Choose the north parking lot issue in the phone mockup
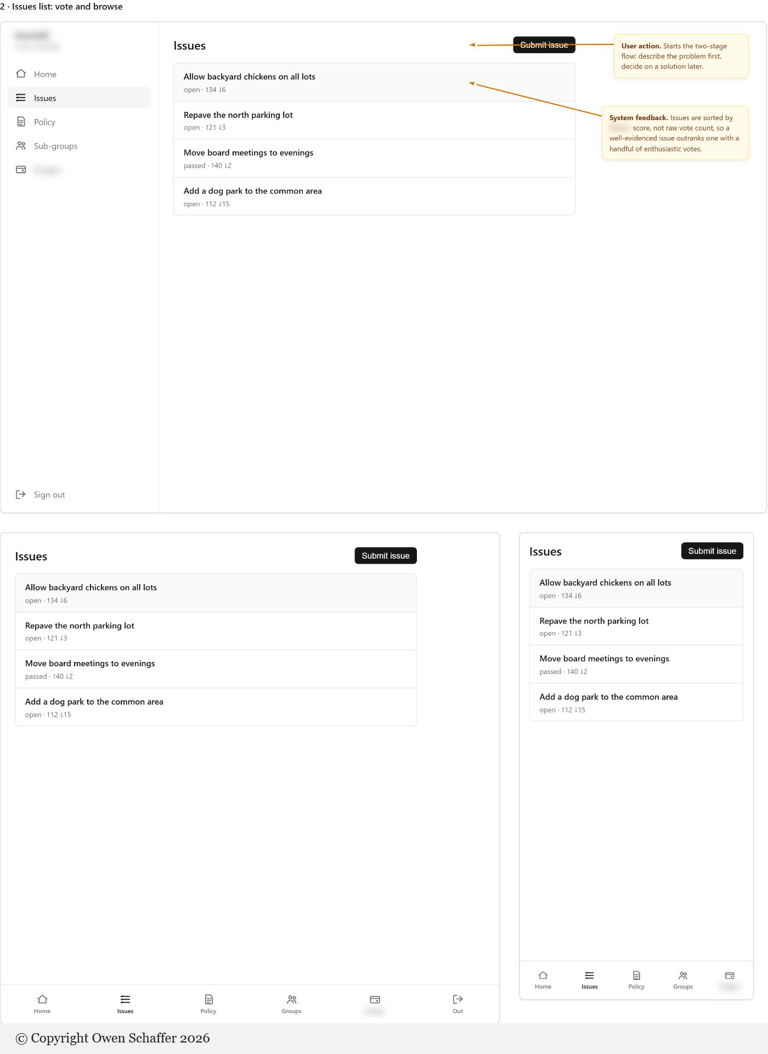Viewport: 768px width, 1054px height. 636,626
